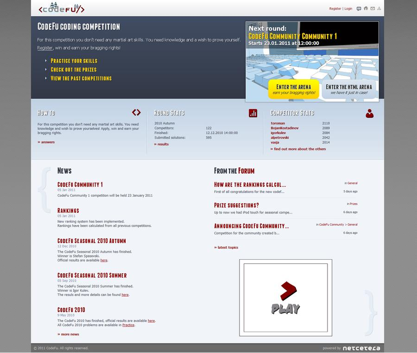Viewport: 417px width, 353px height.
Task: Click the '2010 Autumn' round name text
Action: 164,123
